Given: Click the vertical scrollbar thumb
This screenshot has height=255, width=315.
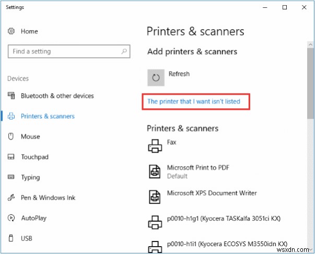Looking at the screenshot, I should pos(310,83).
